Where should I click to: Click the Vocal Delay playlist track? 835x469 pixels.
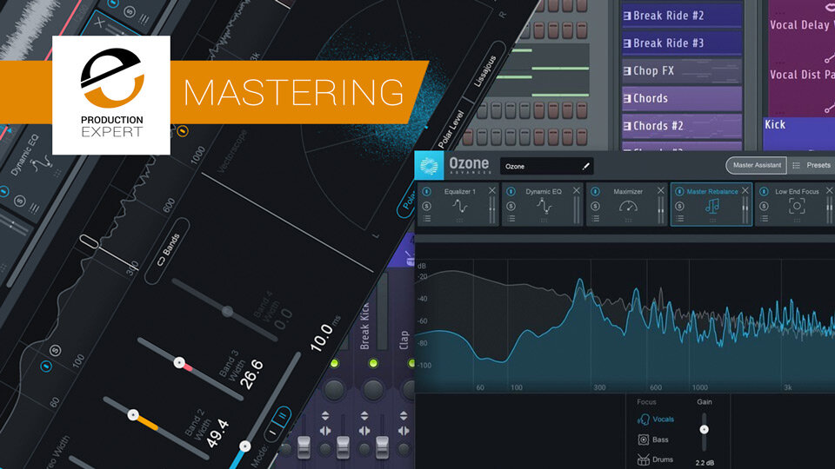click(801, 24)
